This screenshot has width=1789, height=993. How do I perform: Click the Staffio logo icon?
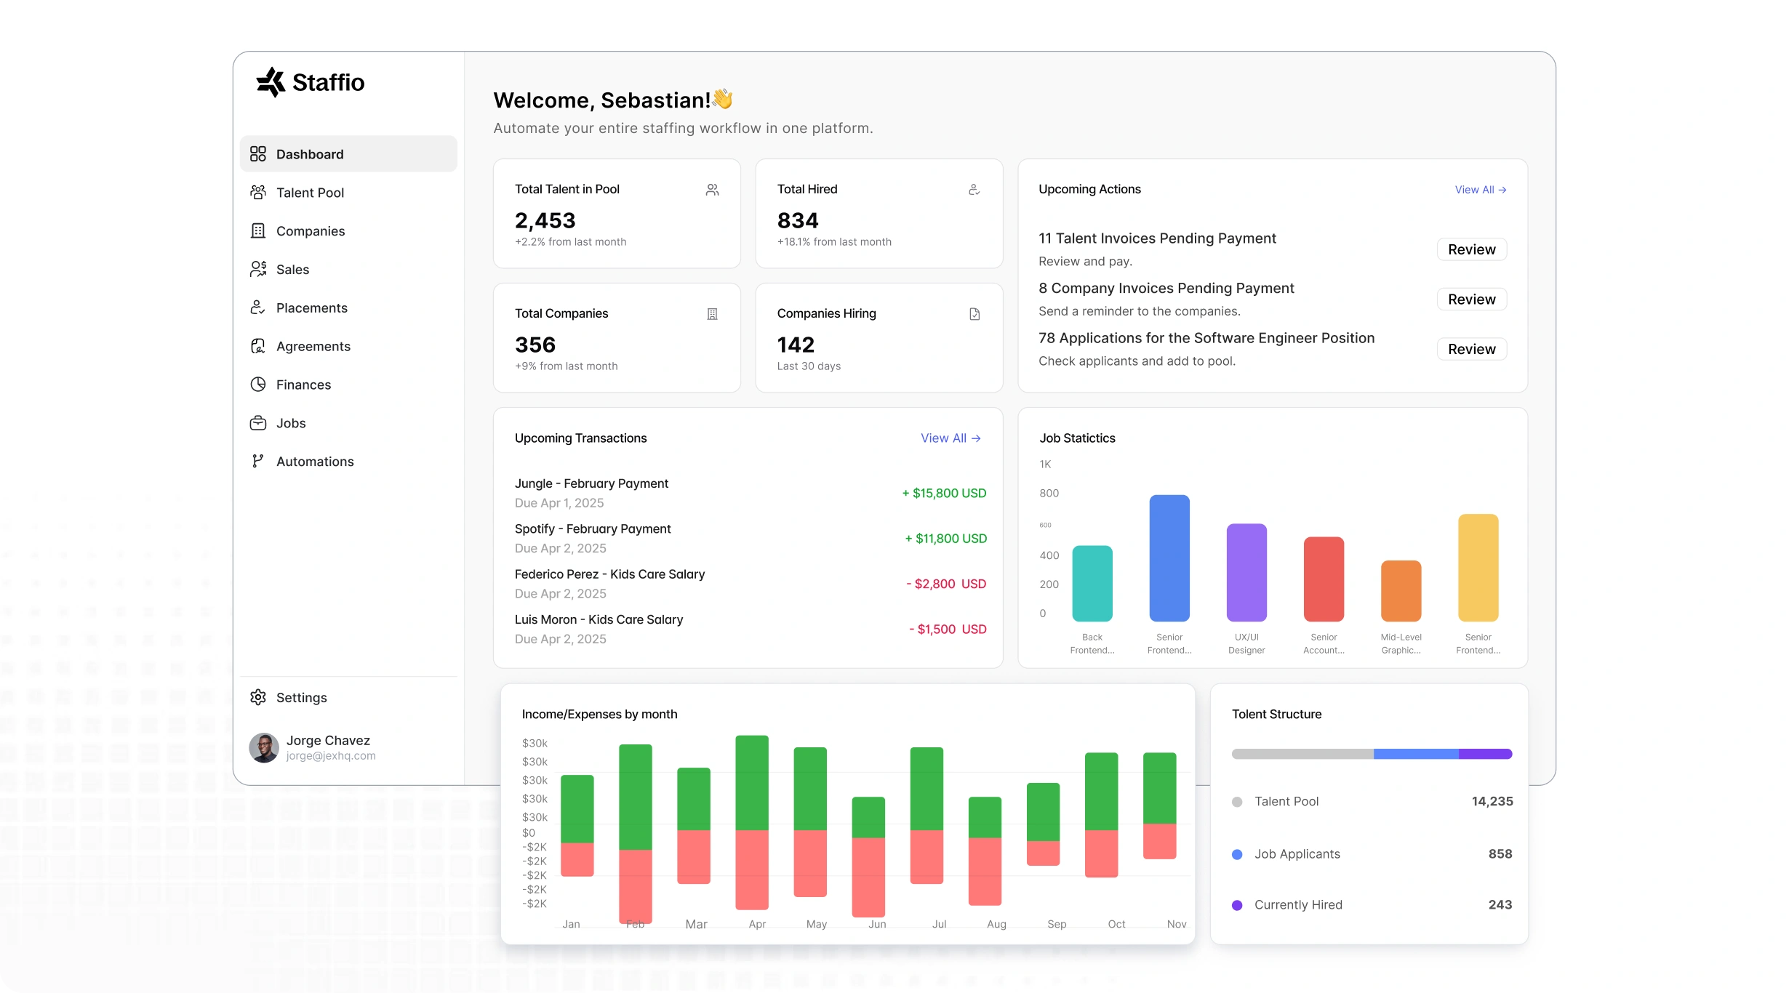(x=271, y=82)
